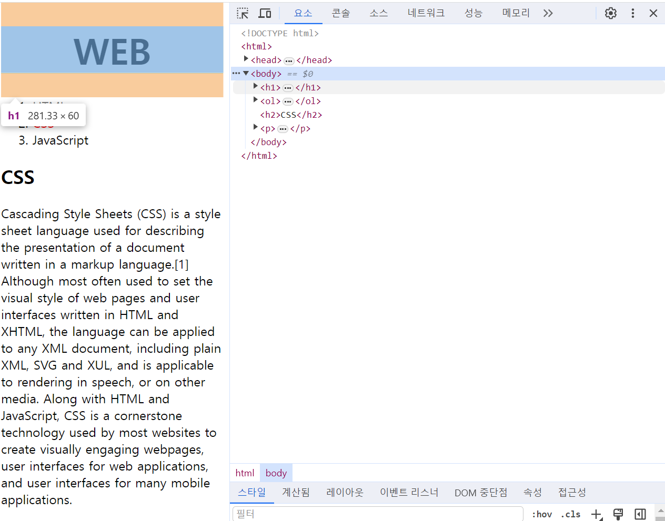This screenshot has width=665, height=521.
Task: Collapse the body element node
Action: click(x=246, y=73)
